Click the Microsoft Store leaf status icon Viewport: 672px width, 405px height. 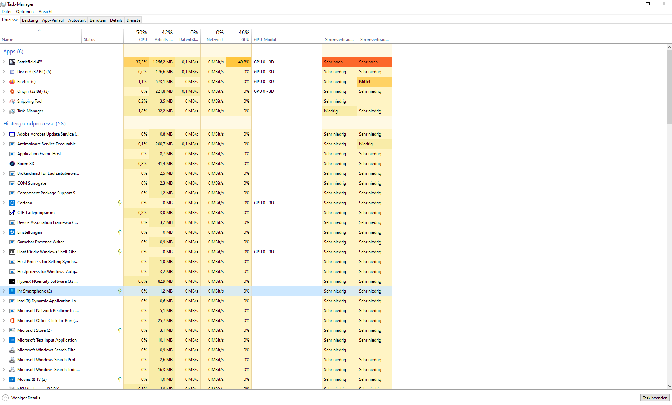pyautogui.click(x=120, y=330)
